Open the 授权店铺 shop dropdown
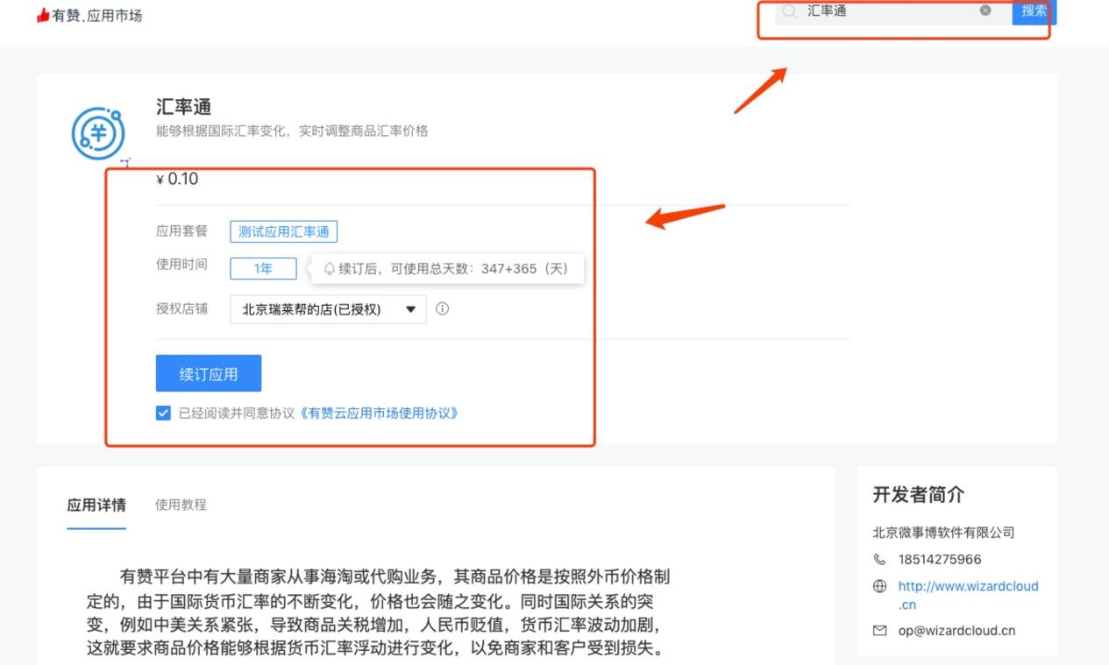 328,309
